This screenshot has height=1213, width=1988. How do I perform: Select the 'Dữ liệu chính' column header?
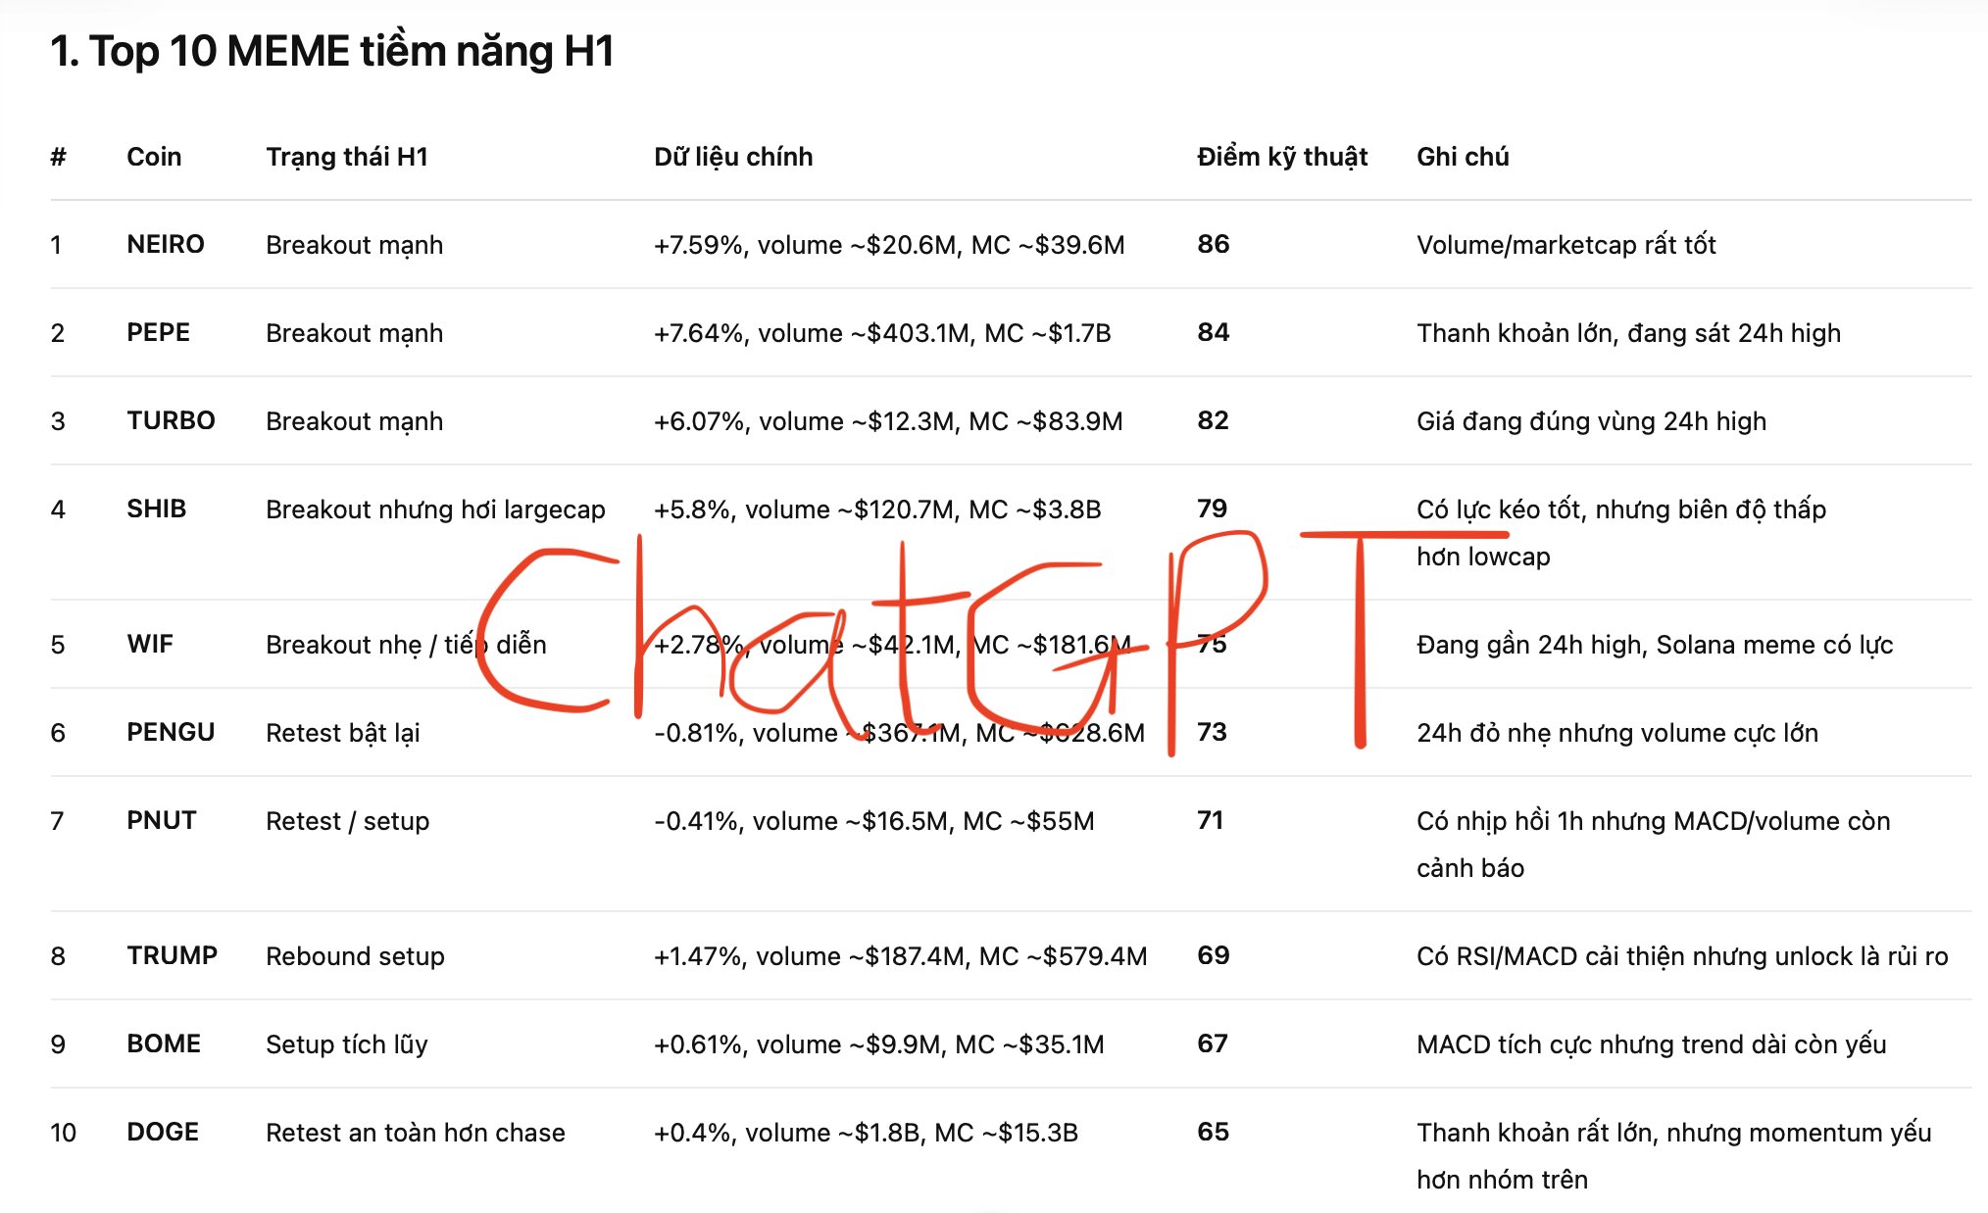click(x=733, y=157)
